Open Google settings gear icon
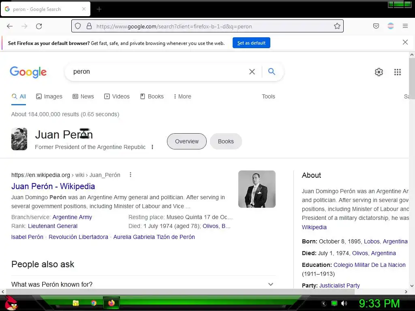This screenshot has width=415, height=311. pyautogui.click(x=379, y=72)
